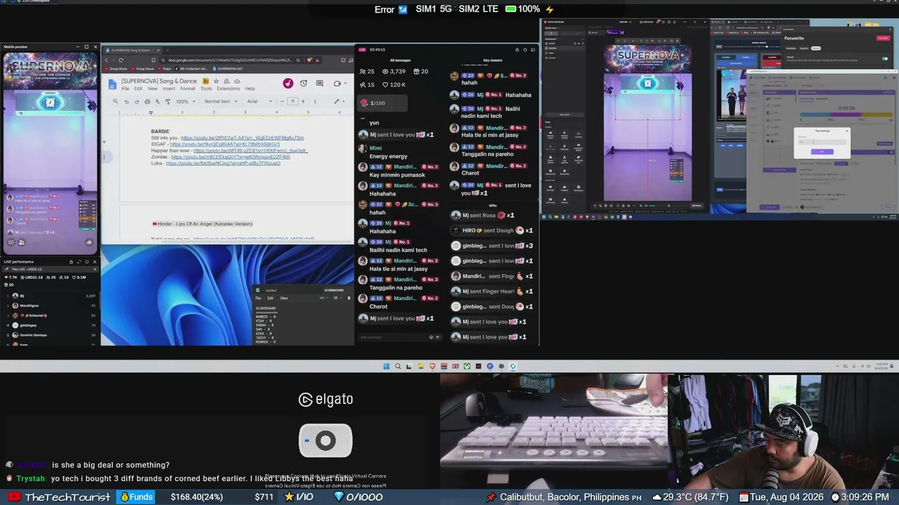The image size is (899, 505).
Task: Switch to the SUPERNOVA Song & Dance browser tab
Action: pyautogui.click(x=133, y=50)
